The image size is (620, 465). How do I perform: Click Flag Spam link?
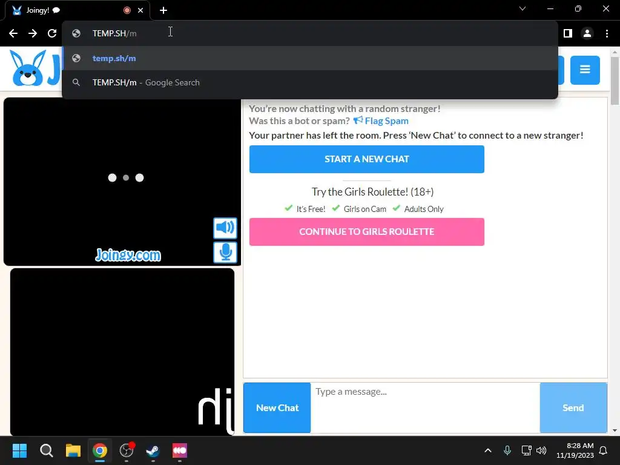pyautogui.click(x=381, y=120)
